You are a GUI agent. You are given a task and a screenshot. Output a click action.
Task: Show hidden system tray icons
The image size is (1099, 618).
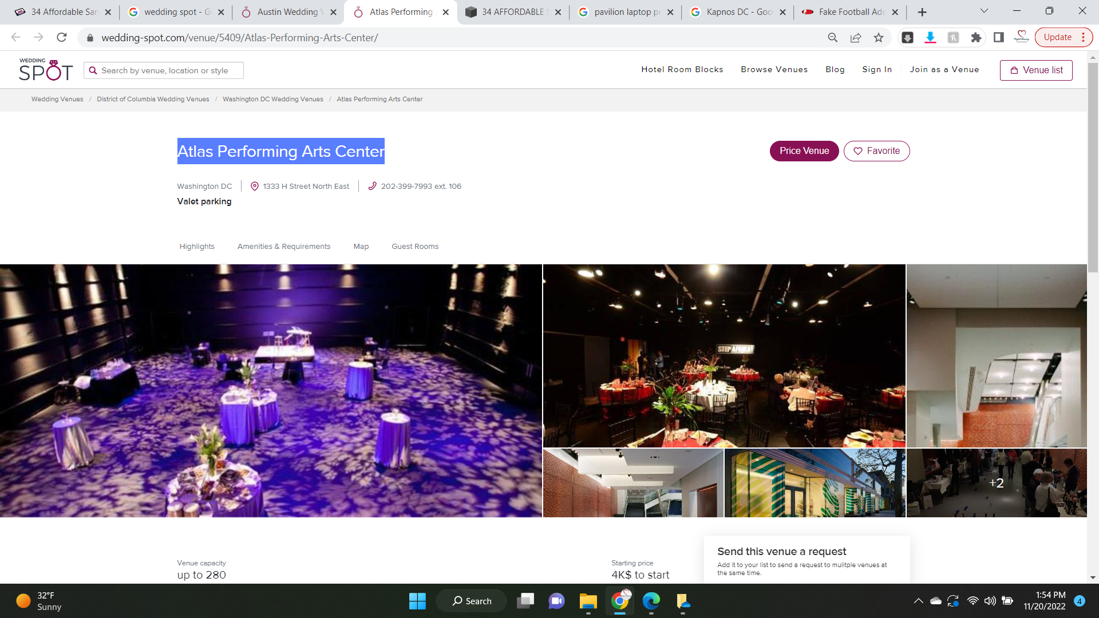(x=918, y=601)
